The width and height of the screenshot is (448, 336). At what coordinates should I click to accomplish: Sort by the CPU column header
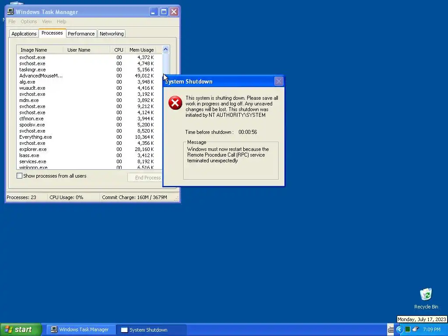tap(118, 50)
